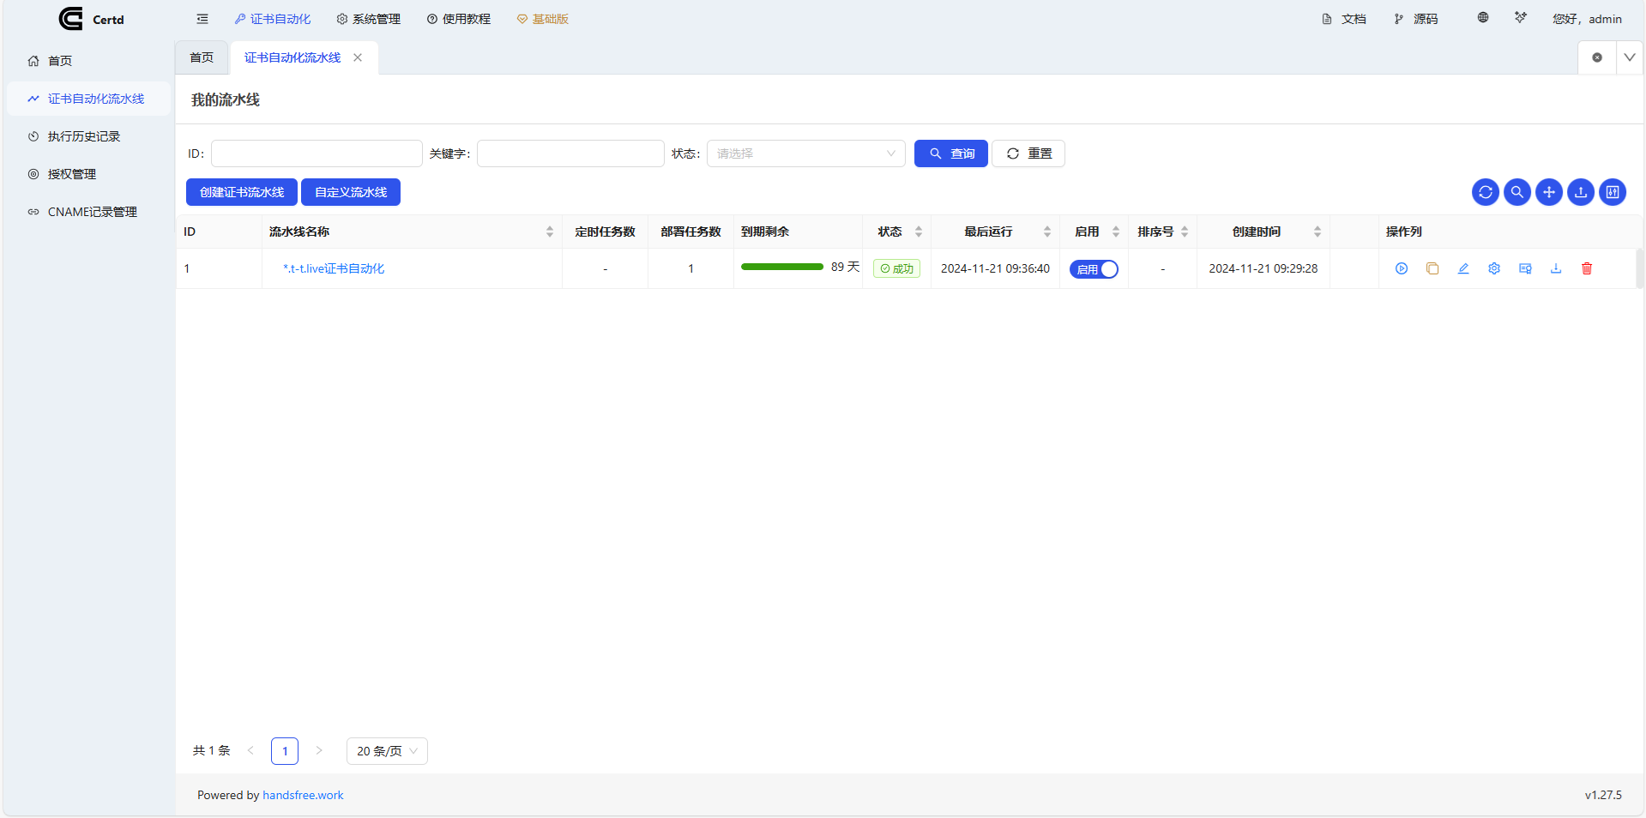Viewport: 1646px width, 818px height.
Task: Open 执行历史记录 in the sidebar
Action: 83,136
